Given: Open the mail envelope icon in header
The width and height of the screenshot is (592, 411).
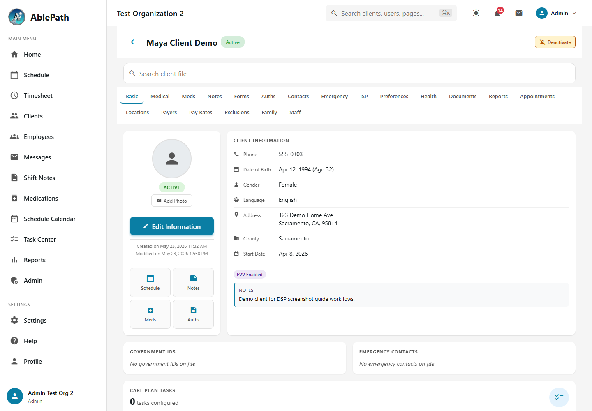Looking at the screenshot, I should 519,13.
